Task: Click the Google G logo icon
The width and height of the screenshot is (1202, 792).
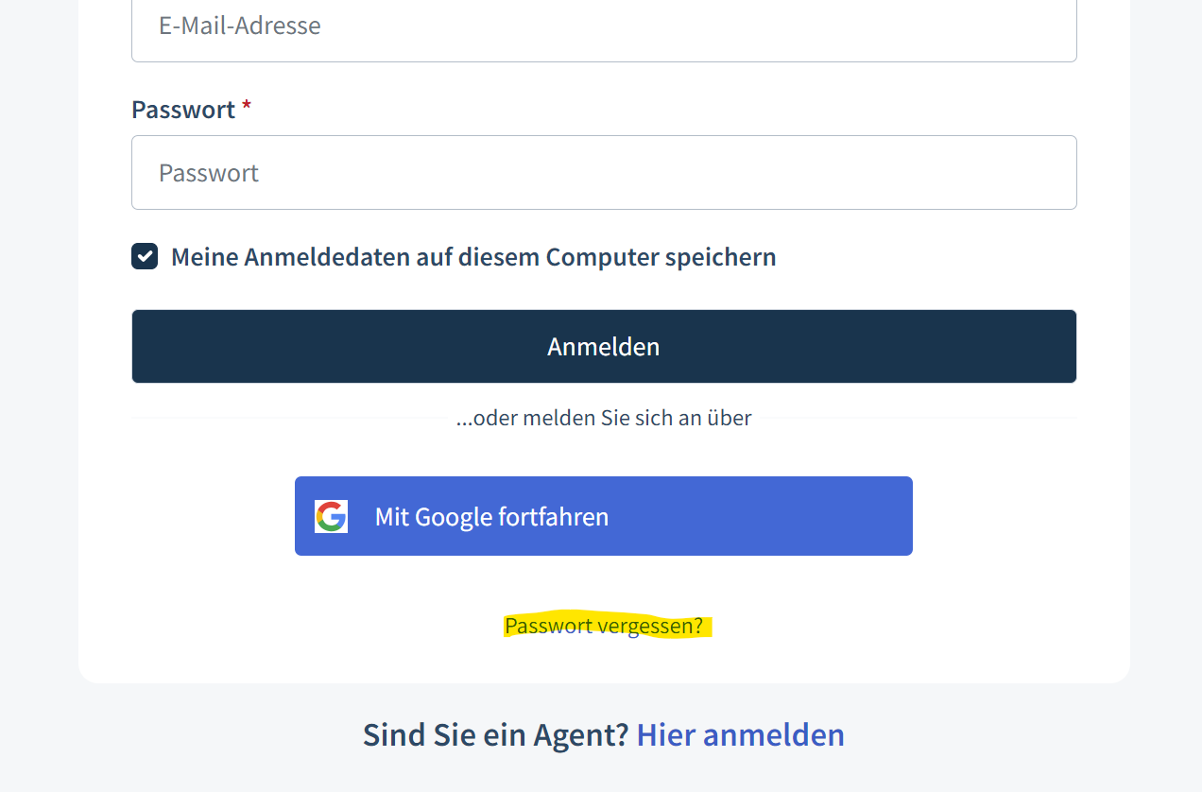Action: (331, 516)
